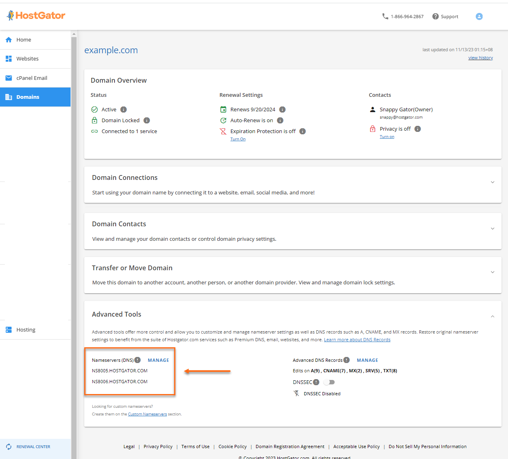Click Turn On under Expiration Protection
The height and width of the screenshot is (459, 508).
238,139
